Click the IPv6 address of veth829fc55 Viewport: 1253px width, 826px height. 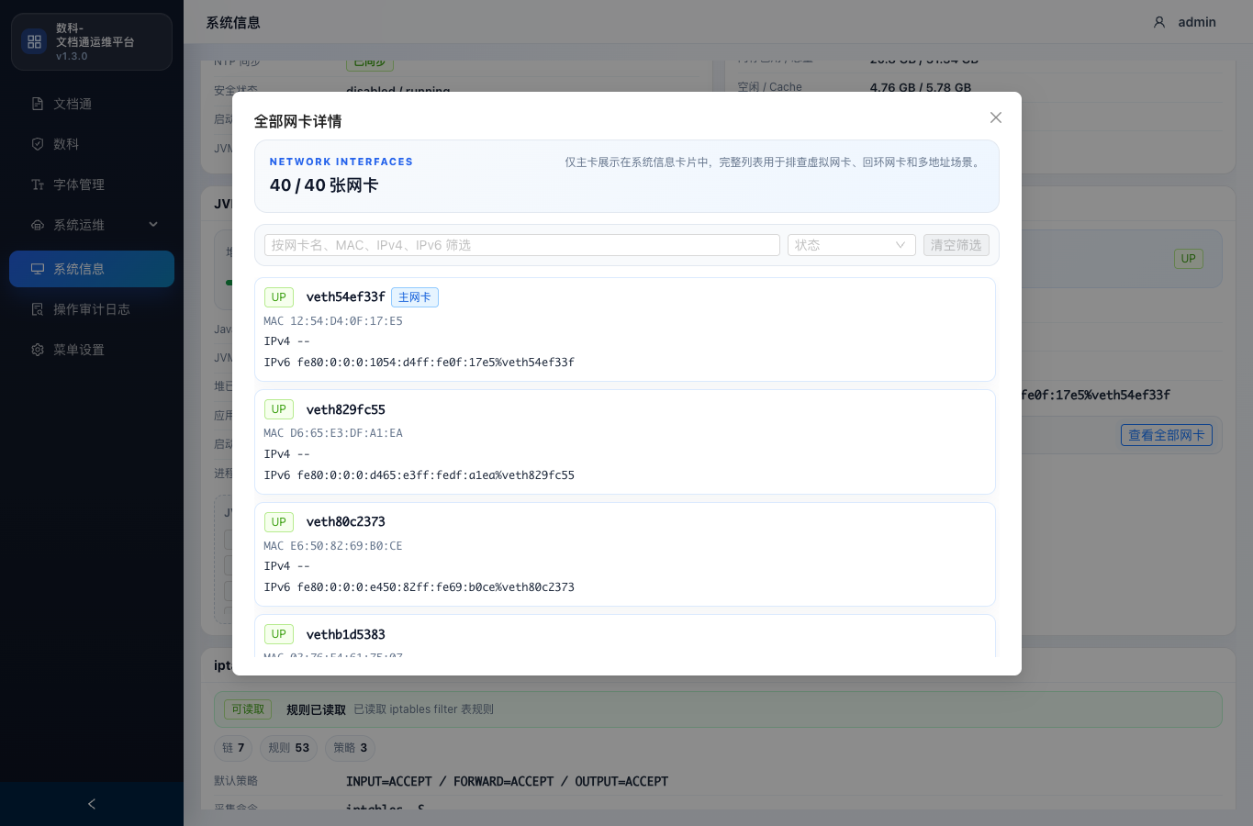tap(436, 475)
